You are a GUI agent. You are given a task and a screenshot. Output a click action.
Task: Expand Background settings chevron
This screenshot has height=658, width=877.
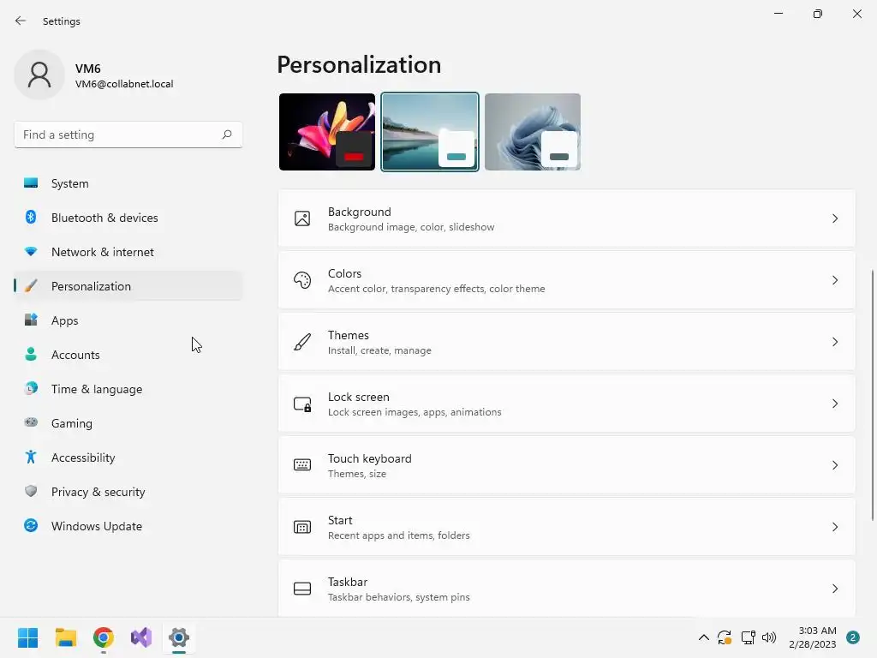835,218
